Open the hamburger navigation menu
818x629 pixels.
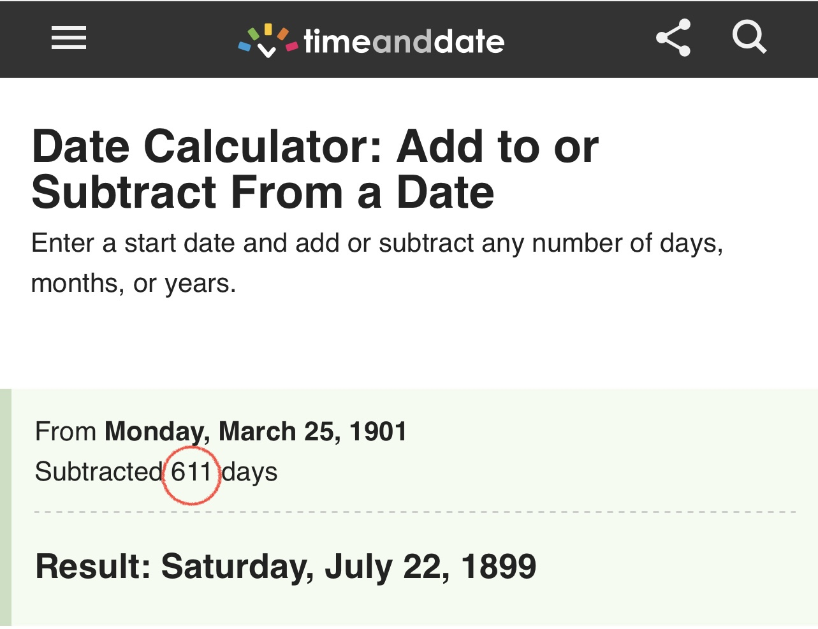point(69,38)
